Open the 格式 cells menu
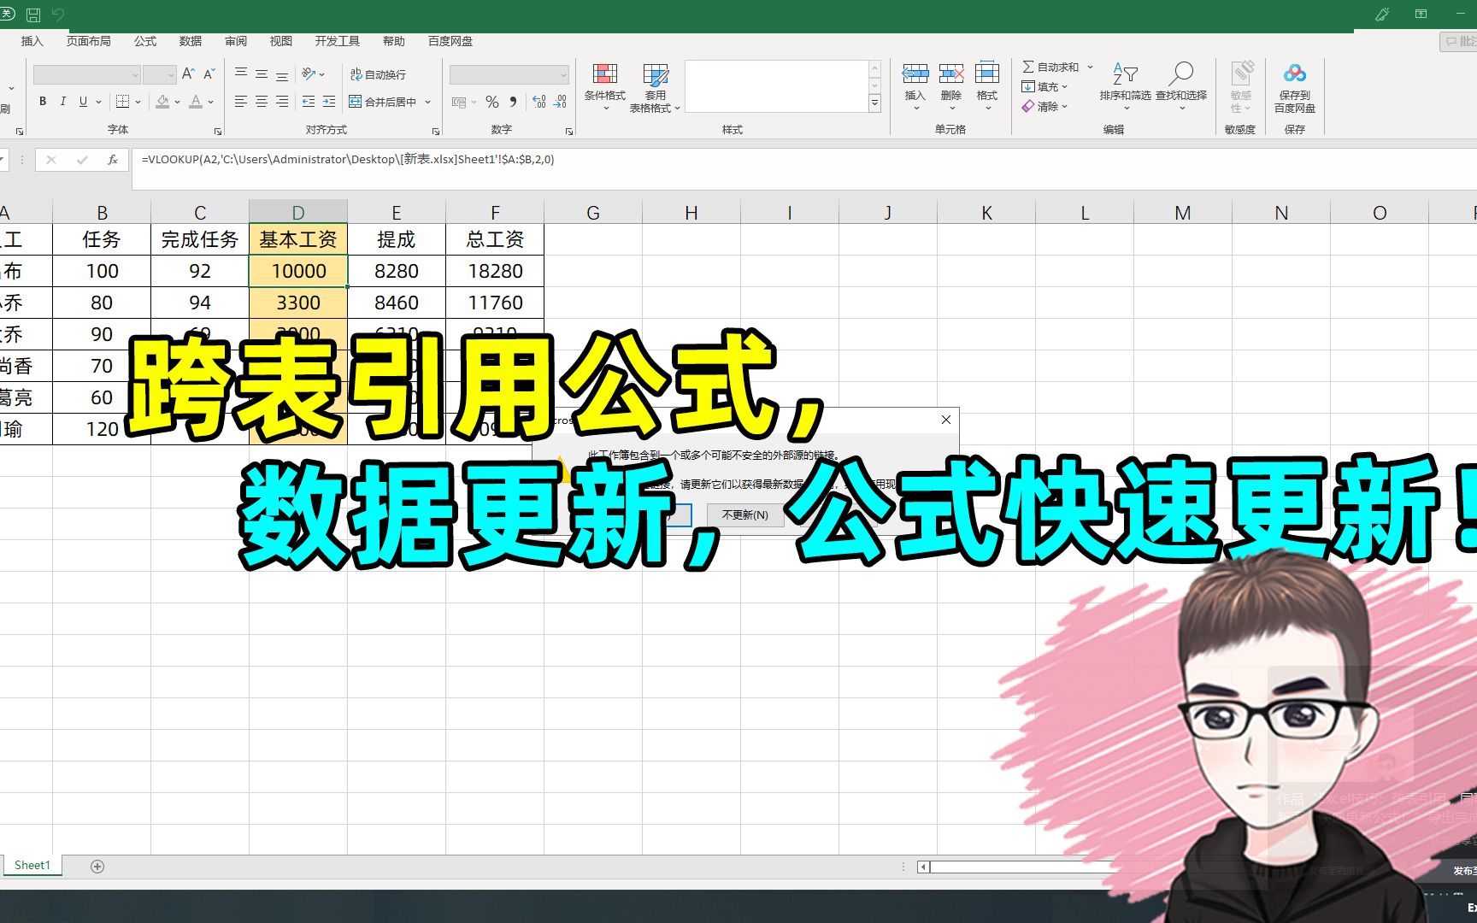Image resolution: width=1477 pixels, height=923 pixels. [987, 86]
